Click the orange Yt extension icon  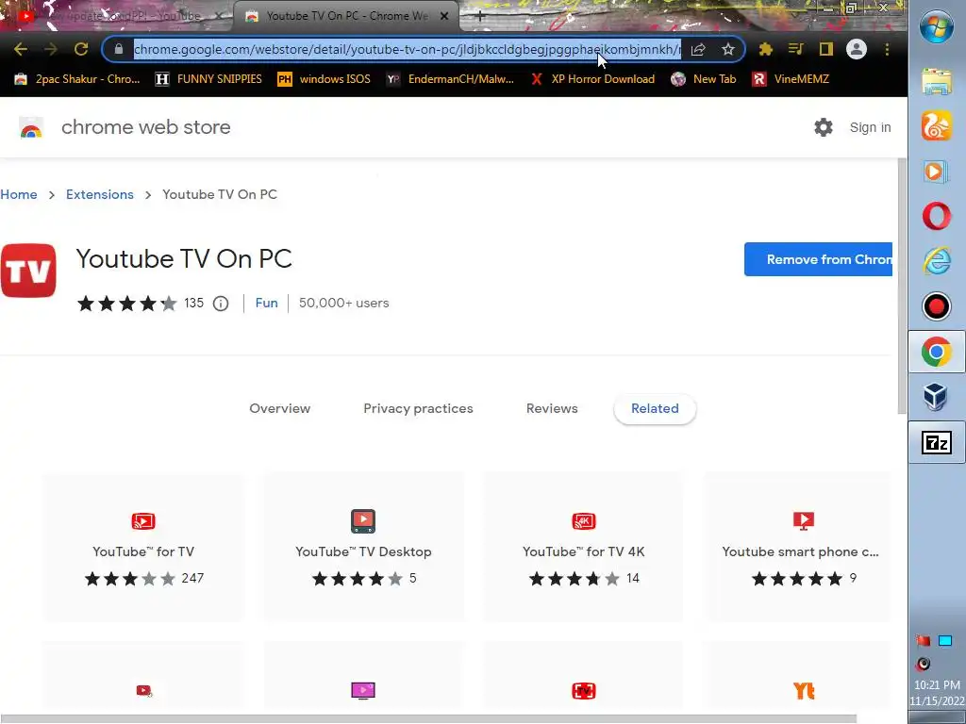pyautogui.click(x=804, y=691)
